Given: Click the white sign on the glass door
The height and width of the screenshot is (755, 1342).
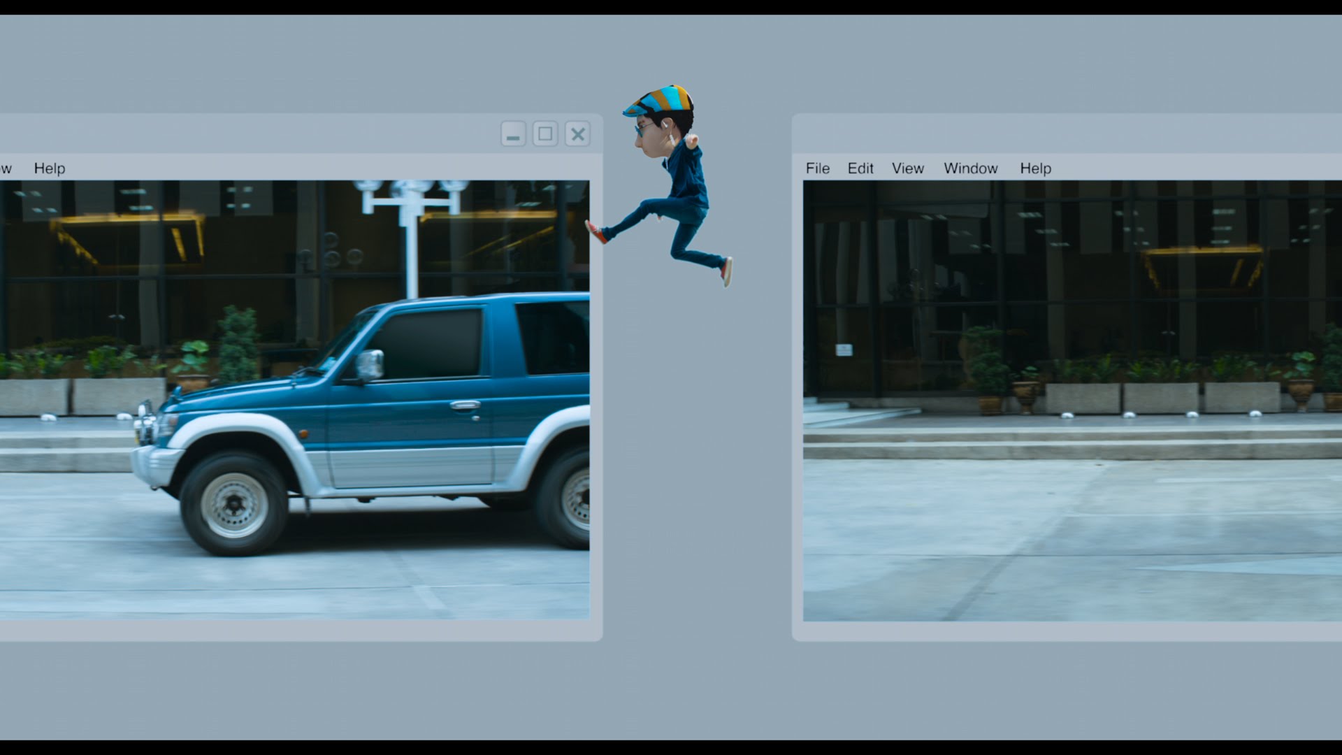Looking at the screenshot, I should [x=844, y=350].
